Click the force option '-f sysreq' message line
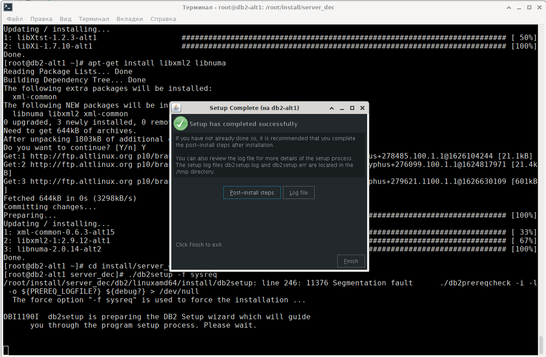The image size is (546, 357). pyautogui.click(x=159, y=300)
